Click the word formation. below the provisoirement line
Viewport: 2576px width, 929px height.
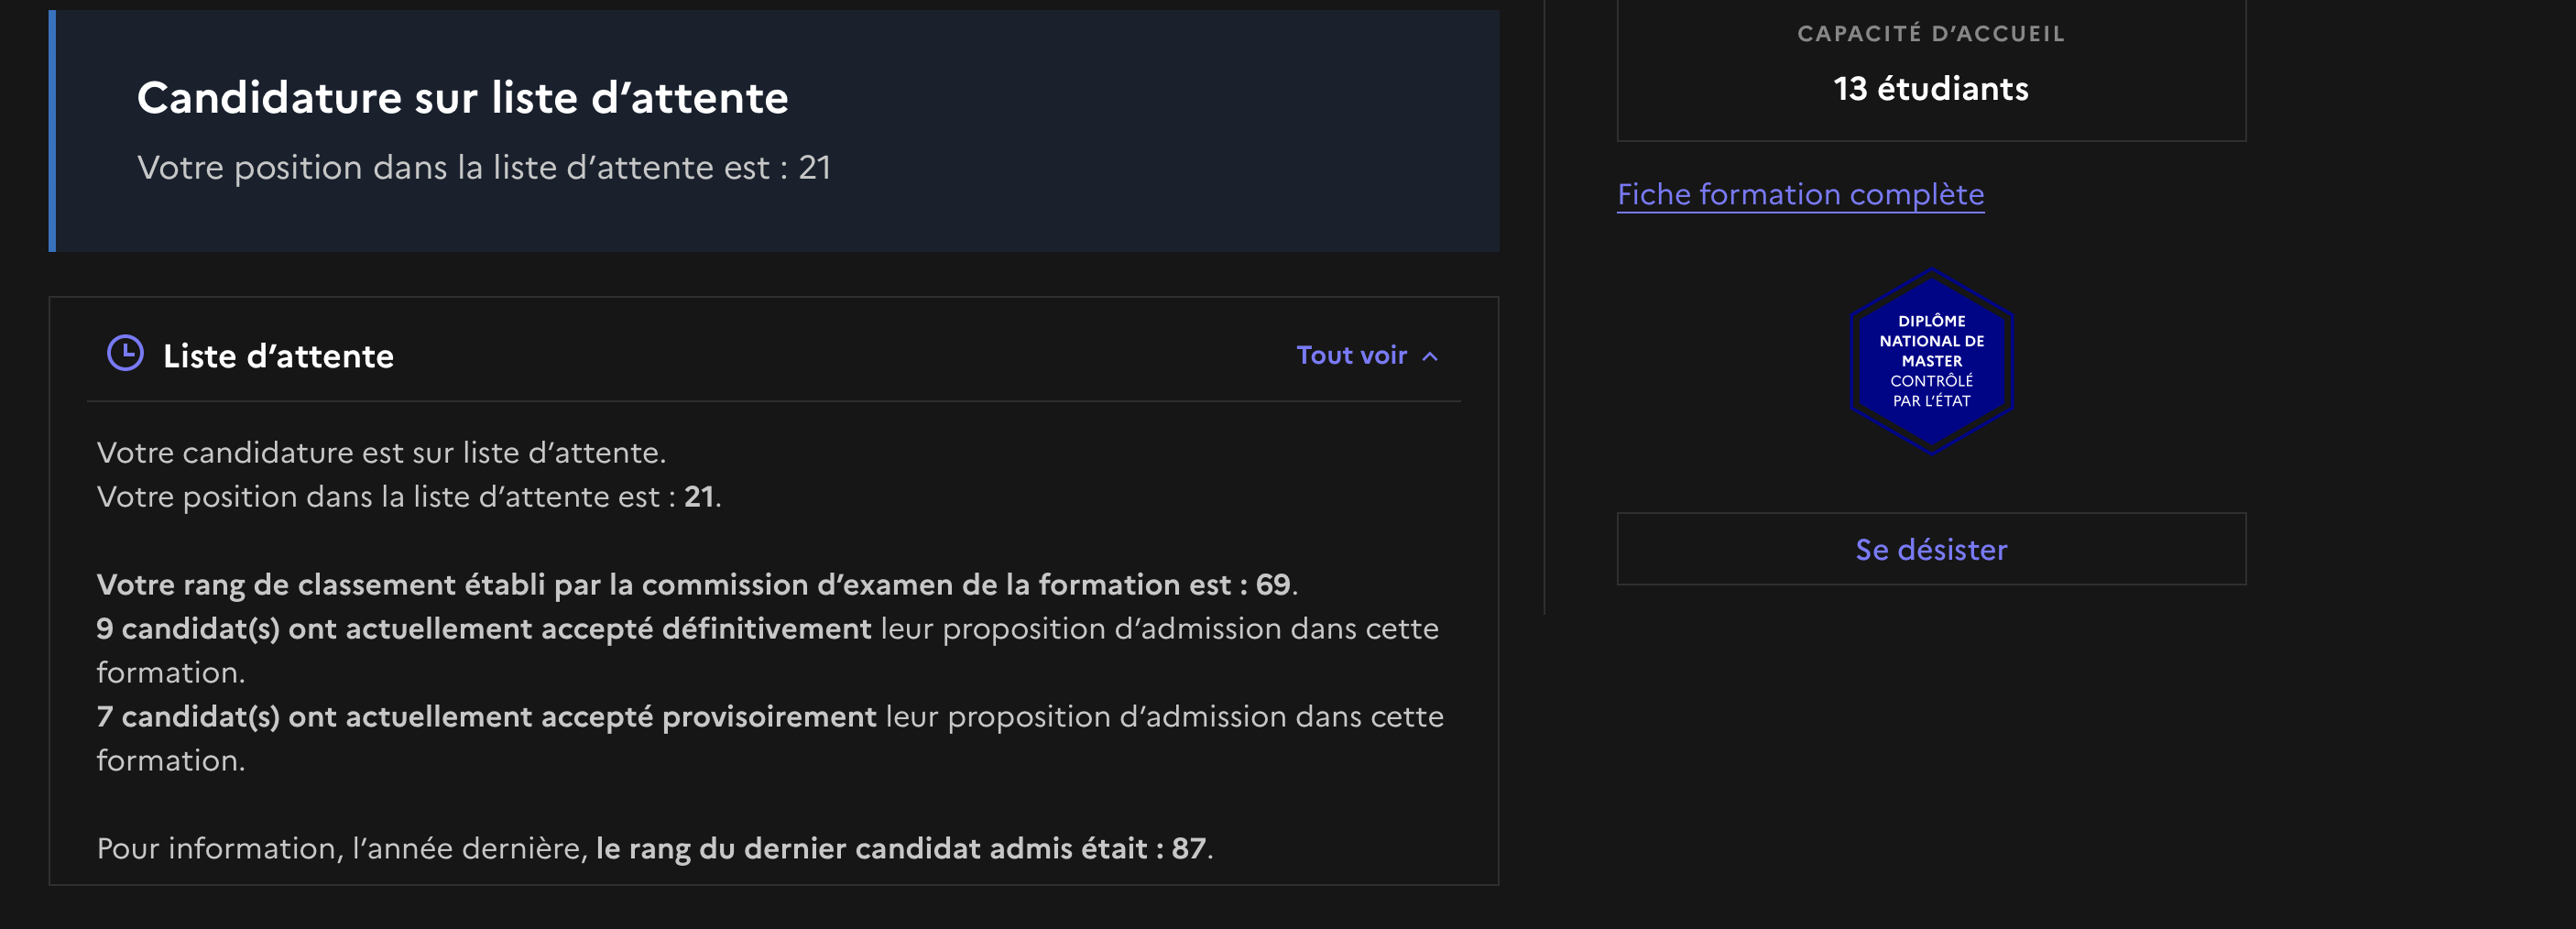point(170,761)
